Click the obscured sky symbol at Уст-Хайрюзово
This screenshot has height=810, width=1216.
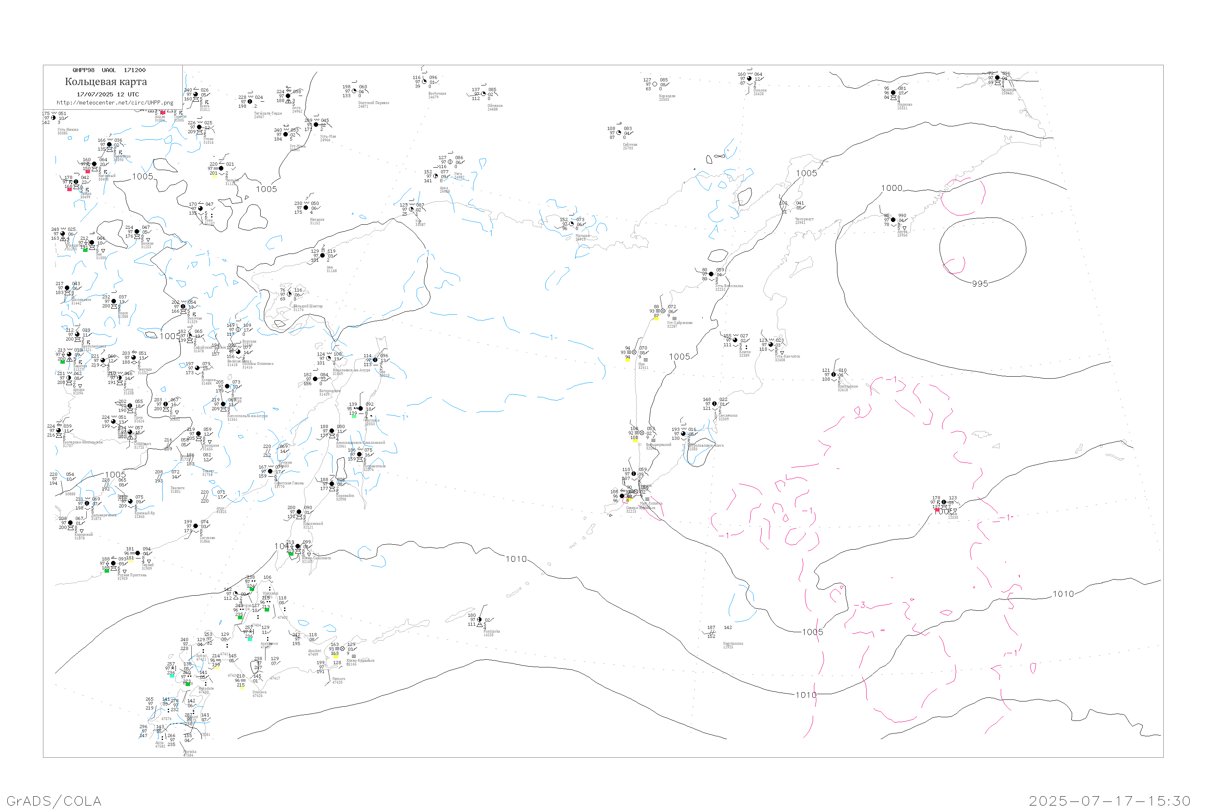663,311
